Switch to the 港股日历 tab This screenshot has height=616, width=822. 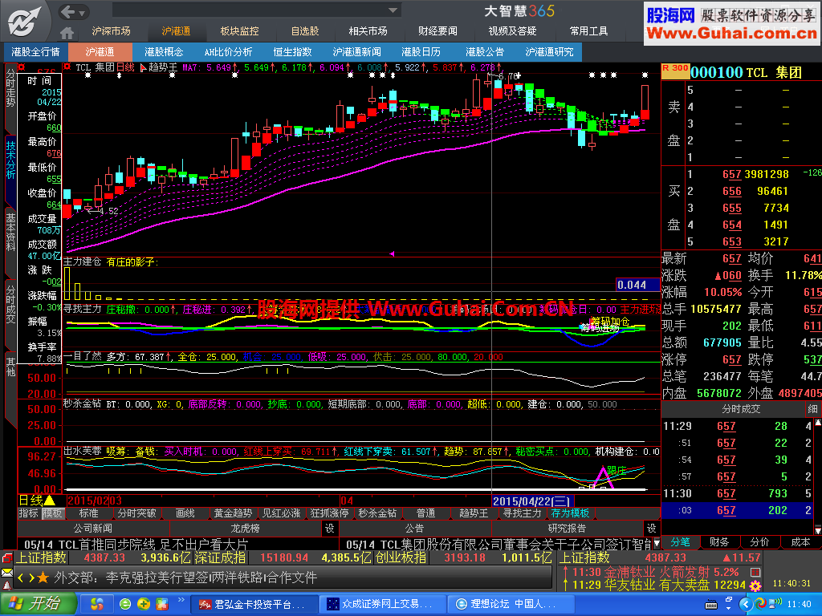(421, 51)
